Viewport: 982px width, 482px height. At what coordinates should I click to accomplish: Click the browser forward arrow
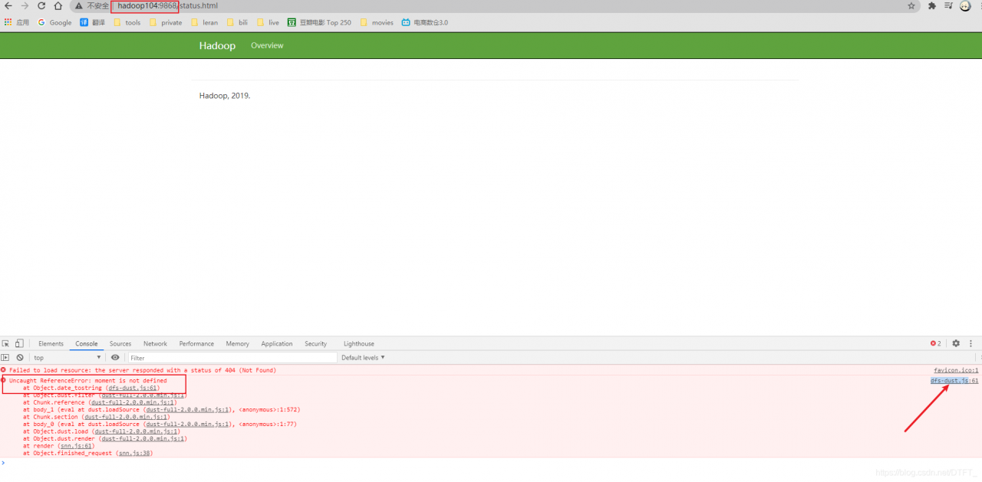(x=25, y=5)
